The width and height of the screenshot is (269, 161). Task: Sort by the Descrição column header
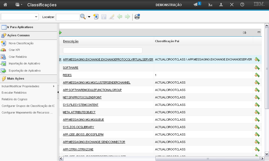pyautogui.click(x=71, y=41)
